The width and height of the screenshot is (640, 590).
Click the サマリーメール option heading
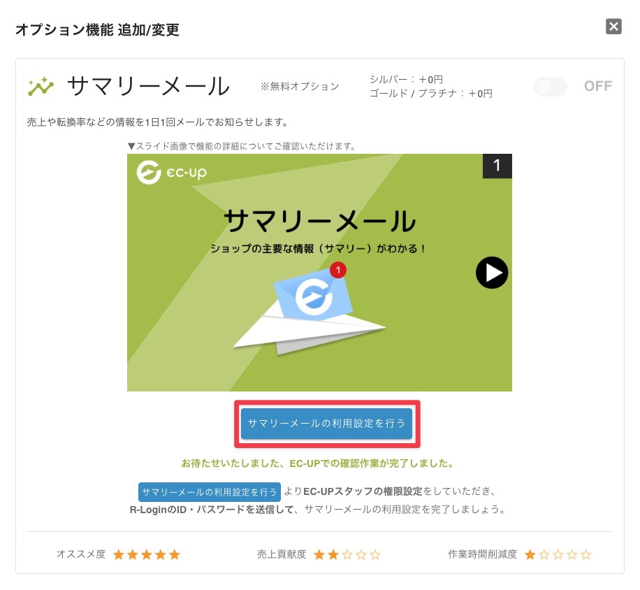pyautogui.click(x=149, y=86)
